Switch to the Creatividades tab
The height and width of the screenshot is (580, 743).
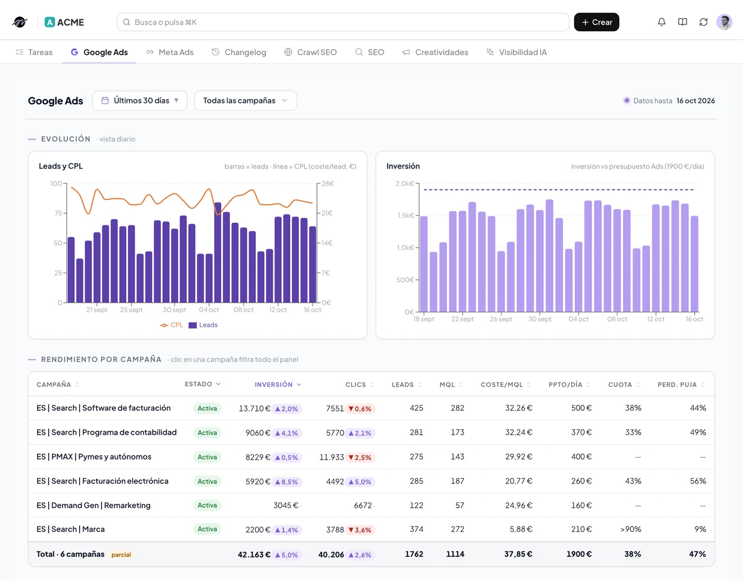pyautogui.click(x=435, y=52)
